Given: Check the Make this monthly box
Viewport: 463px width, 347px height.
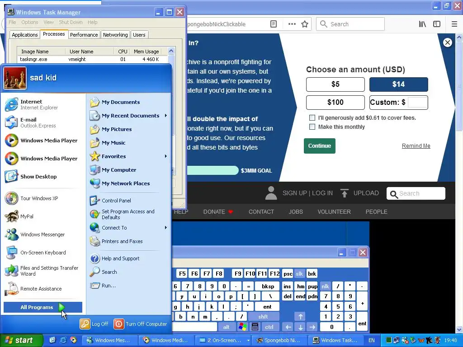Looking at the screenshot, I should (x=312, y=127).
